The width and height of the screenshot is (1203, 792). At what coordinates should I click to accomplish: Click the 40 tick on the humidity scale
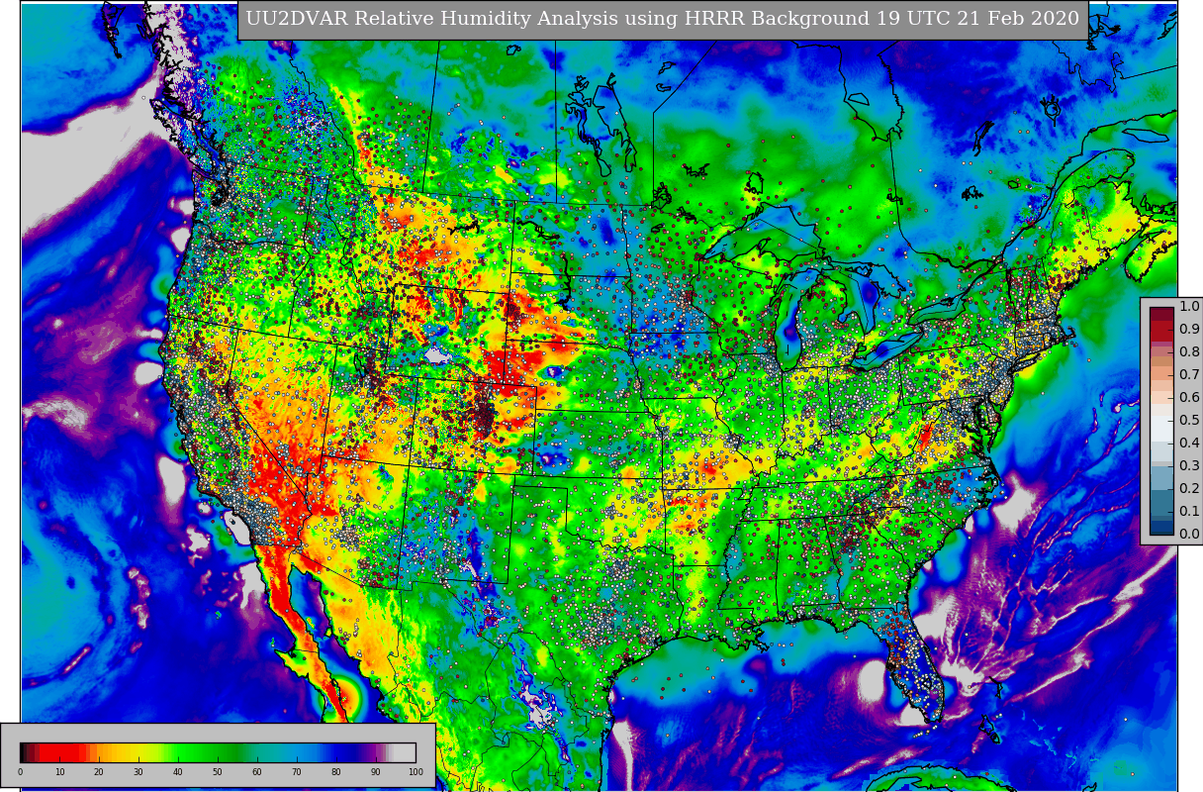tap(178, 772)
